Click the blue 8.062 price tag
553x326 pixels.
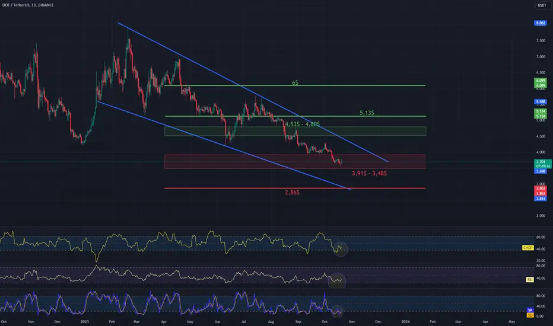point(541,23)
